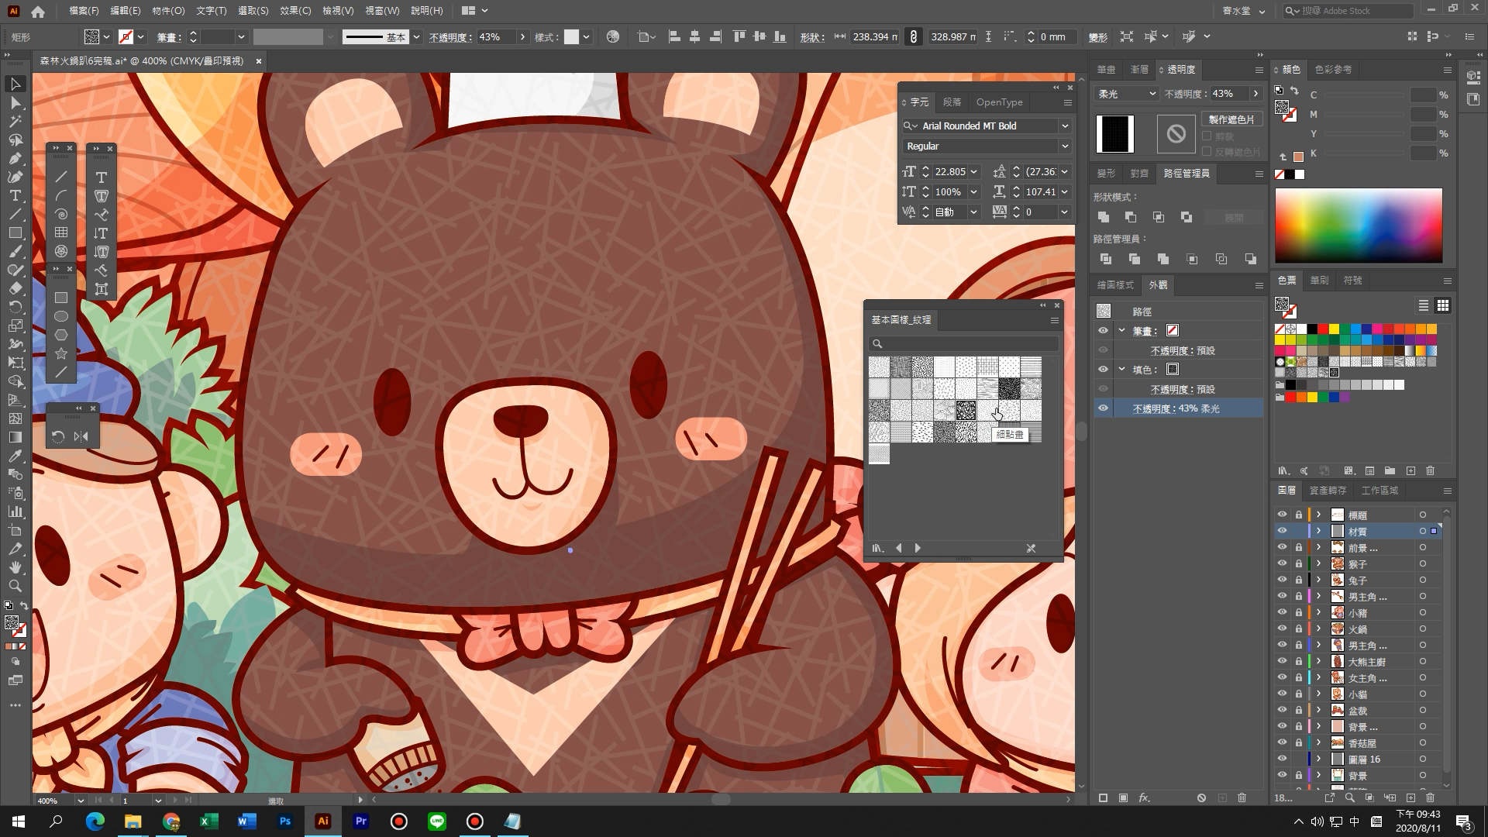Select the Spiral tool in the floating line panel
Screen dimensions: 1488x837
[x=61, y=214]
